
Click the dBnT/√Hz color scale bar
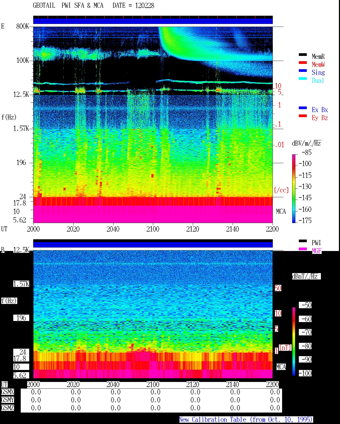coord(294,341)
